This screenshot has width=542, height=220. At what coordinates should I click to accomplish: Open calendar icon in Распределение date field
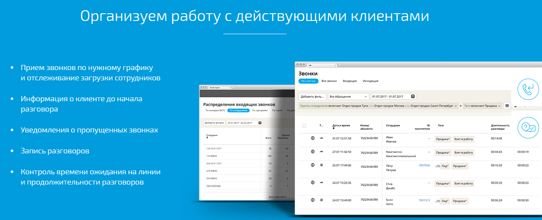(260, 123)
